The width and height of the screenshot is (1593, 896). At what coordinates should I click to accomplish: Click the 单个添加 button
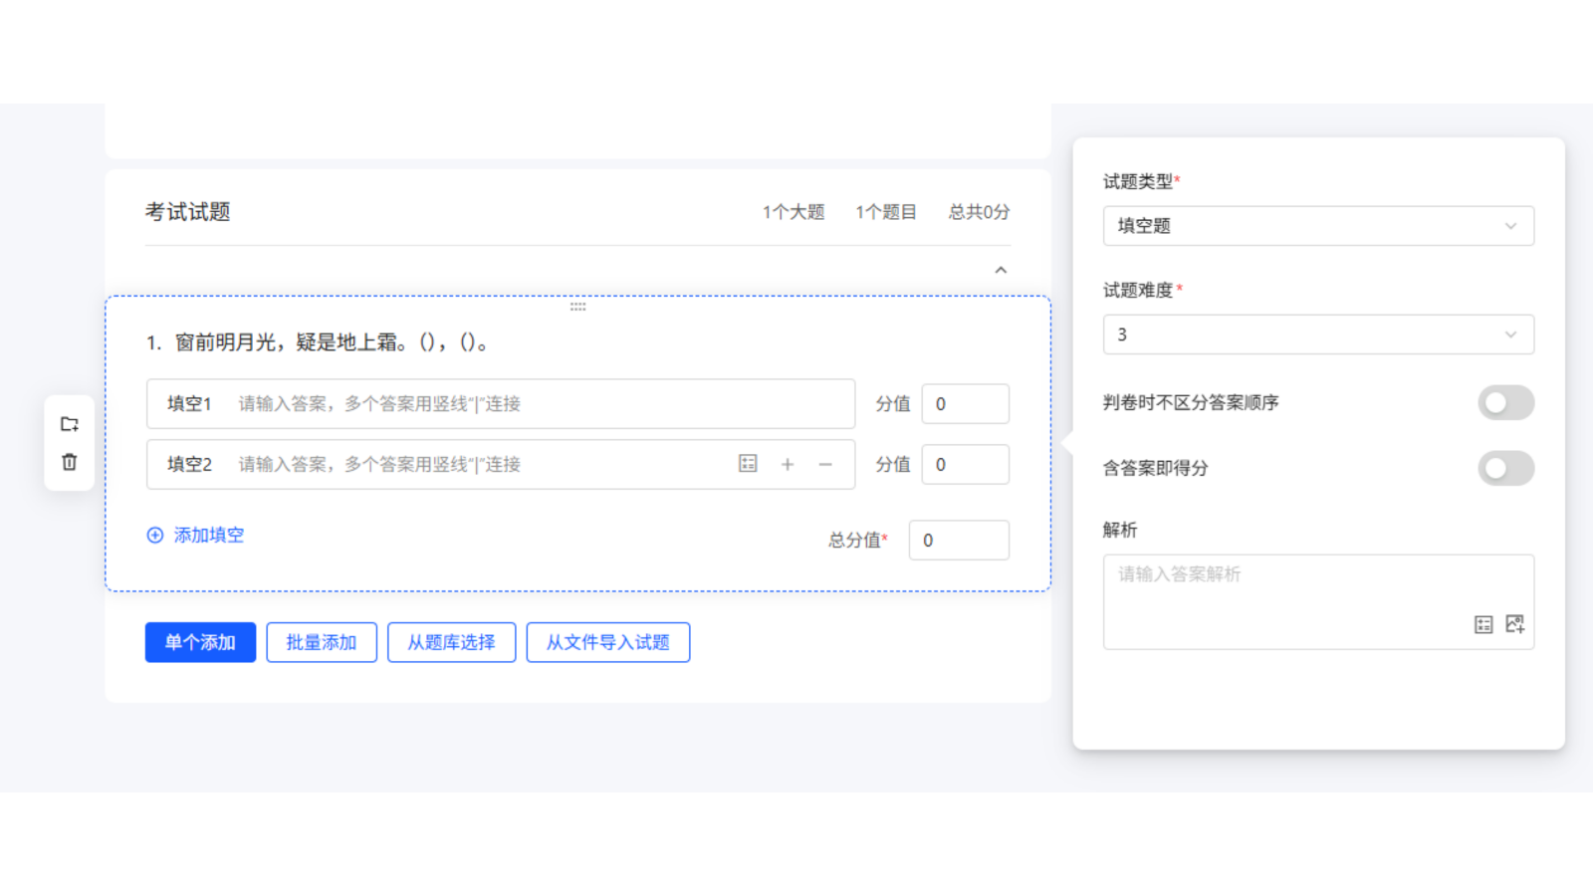pyautogui.click(x=199, y=642)
